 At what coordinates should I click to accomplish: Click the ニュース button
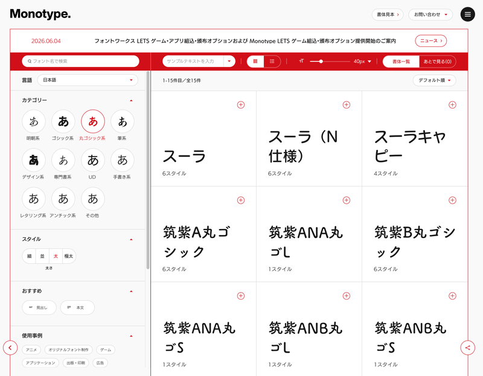point(430,40)
